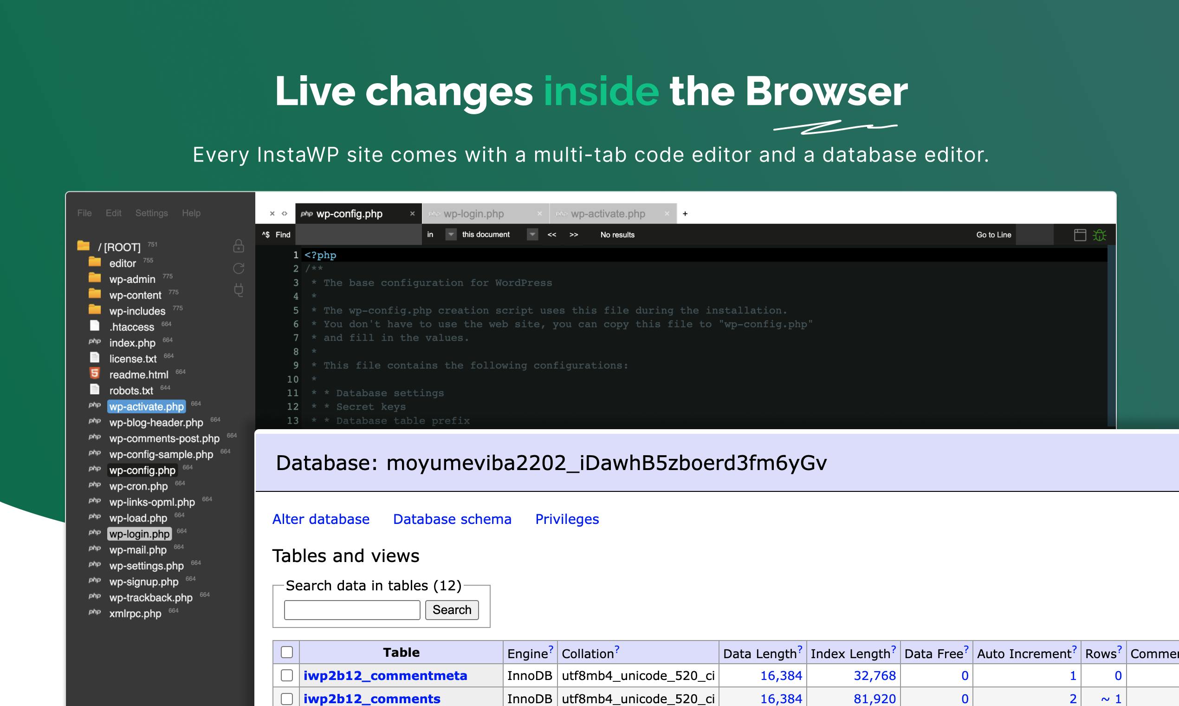The width and height of the screenshot is (1179, 706).
Task: Click the previous result double-arrow button
Action: [551, 235]
